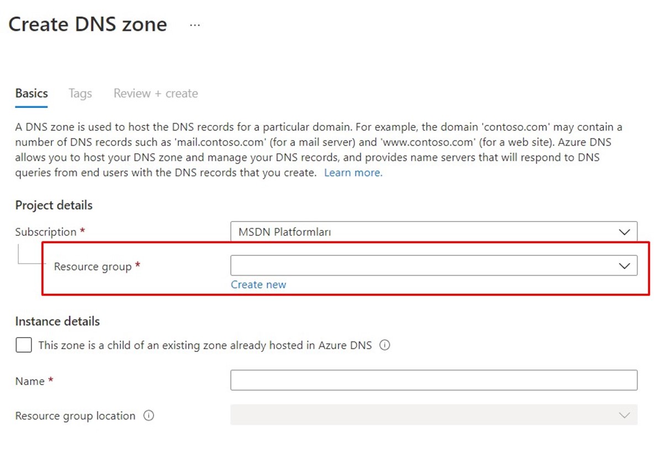Screen dimensions: 657x452
Task: Click info icon next to child zone option
Action: pyautogui.click(x=385, y=345)
